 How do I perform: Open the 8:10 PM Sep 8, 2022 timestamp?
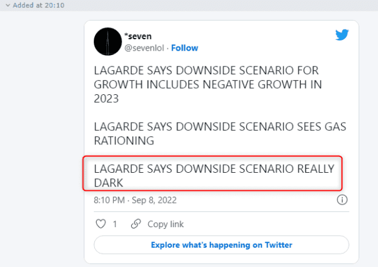click(x=135, y=200)
